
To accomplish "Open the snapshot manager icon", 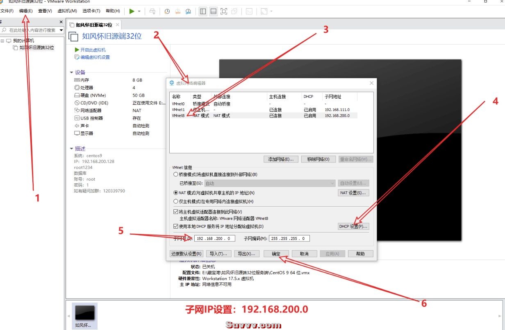I will [x=188, y=11].
